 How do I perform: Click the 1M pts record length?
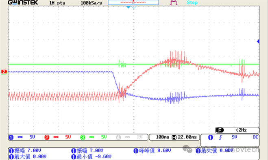[57, 3]
